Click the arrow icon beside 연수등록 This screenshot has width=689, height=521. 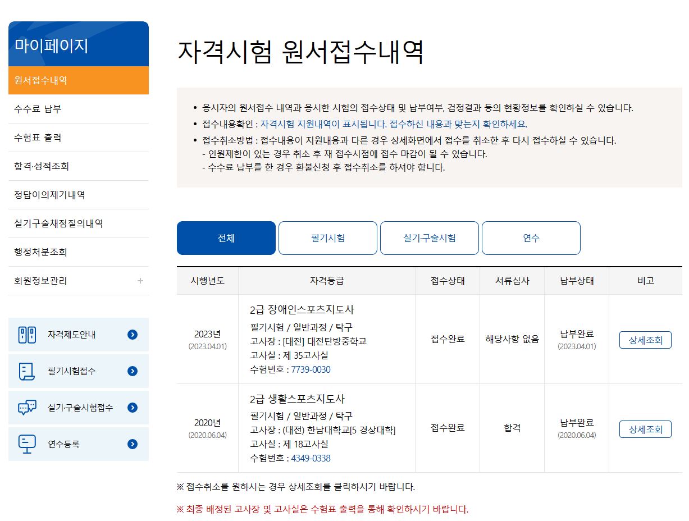[133, 444]
